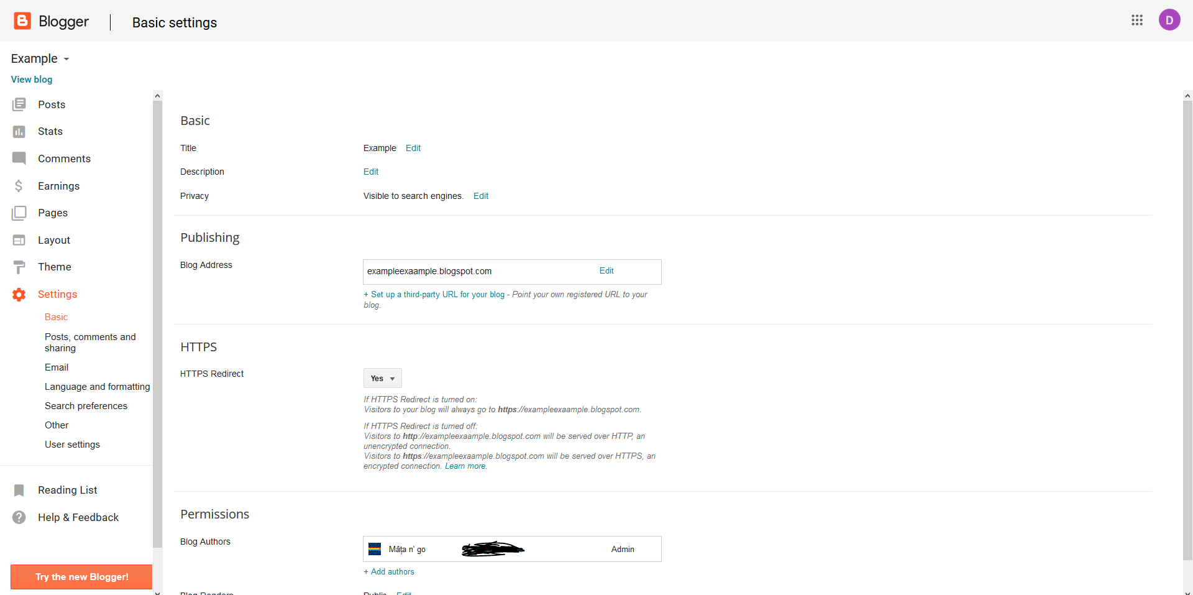Screen dimensions: 1193x595
Task: Click Learn more about HTTPS
Action: 465,466
